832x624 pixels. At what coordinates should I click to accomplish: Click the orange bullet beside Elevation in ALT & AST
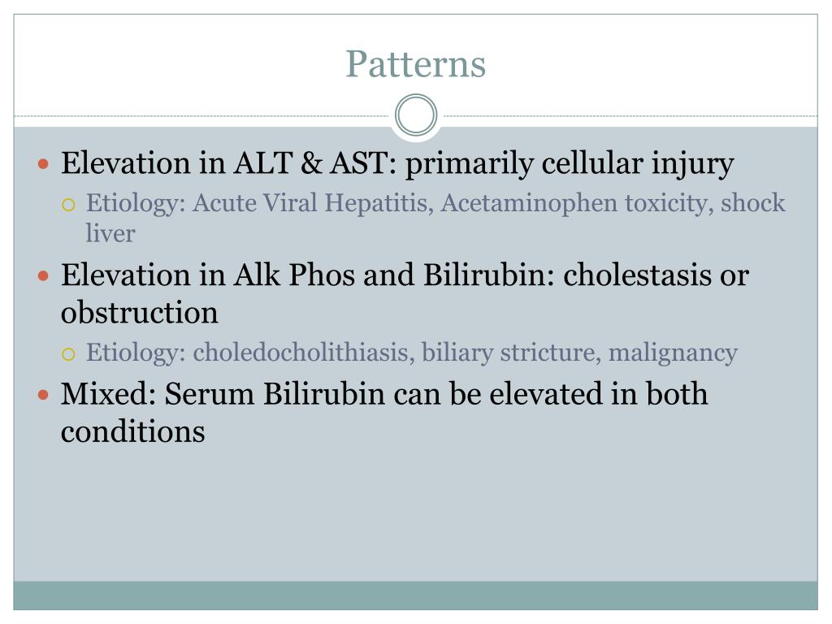pyautogui.click(x=44, y=163)
